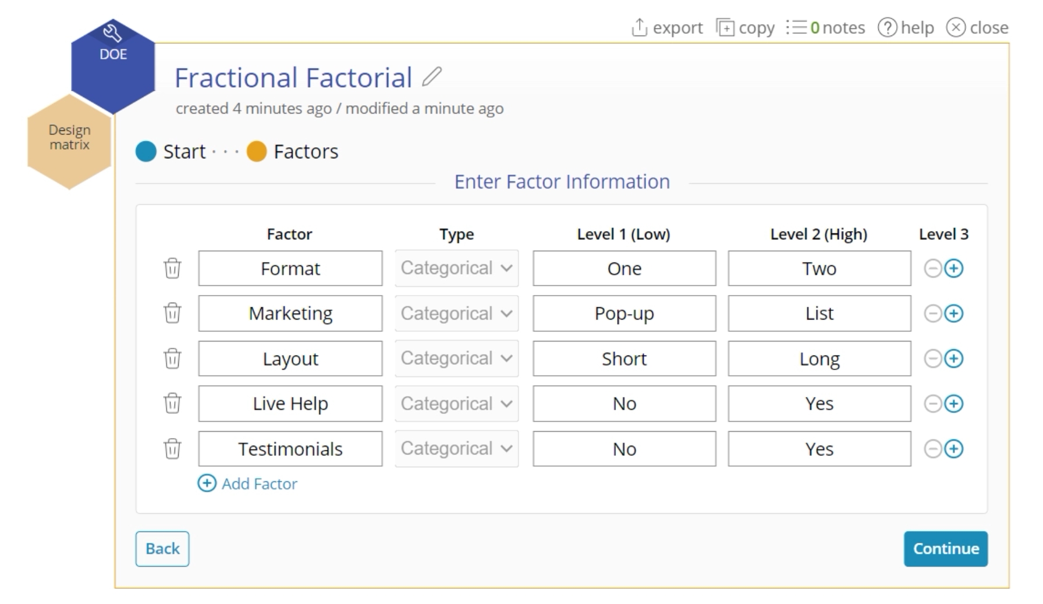Delete the Format factor row
This screenshot has height=604, width=1043.
click(172, 268)
